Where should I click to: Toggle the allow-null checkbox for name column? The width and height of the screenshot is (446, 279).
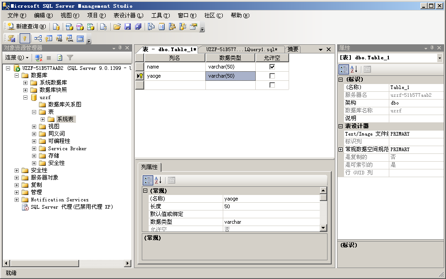(x=272, y=67)
